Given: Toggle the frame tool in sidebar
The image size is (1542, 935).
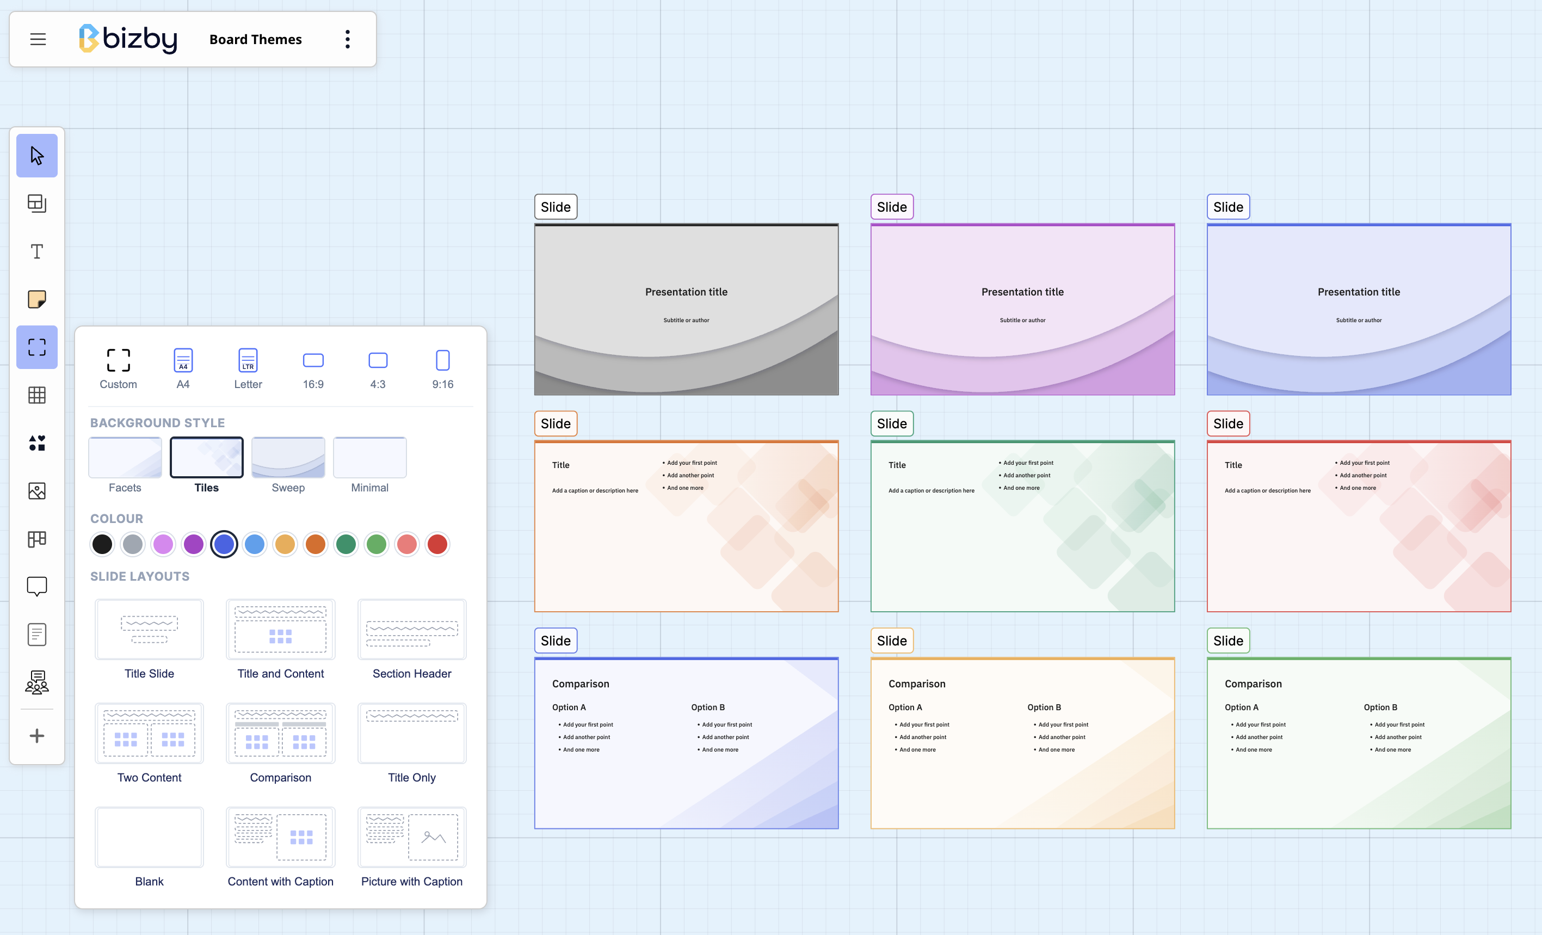Looking at the screenshot, I should [x=37, y=347].
